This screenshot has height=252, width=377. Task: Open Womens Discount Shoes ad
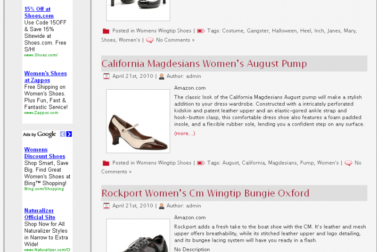click(45, 153)
